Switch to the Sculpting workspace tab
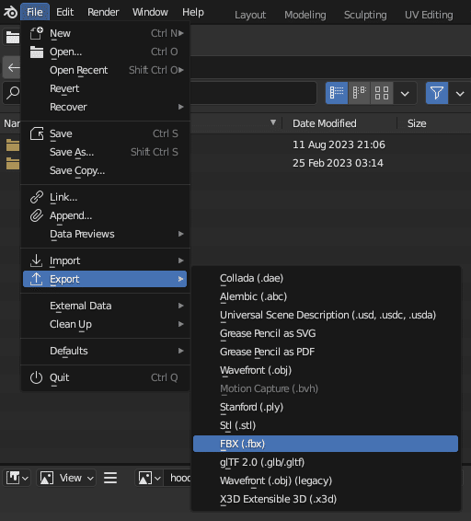This screenshot has height=521, width=471. click(x=365, y=15)
